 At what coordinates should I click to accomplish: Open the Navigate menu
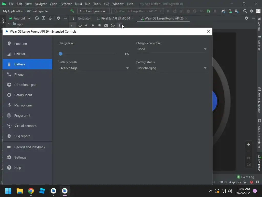click(41, 4)
